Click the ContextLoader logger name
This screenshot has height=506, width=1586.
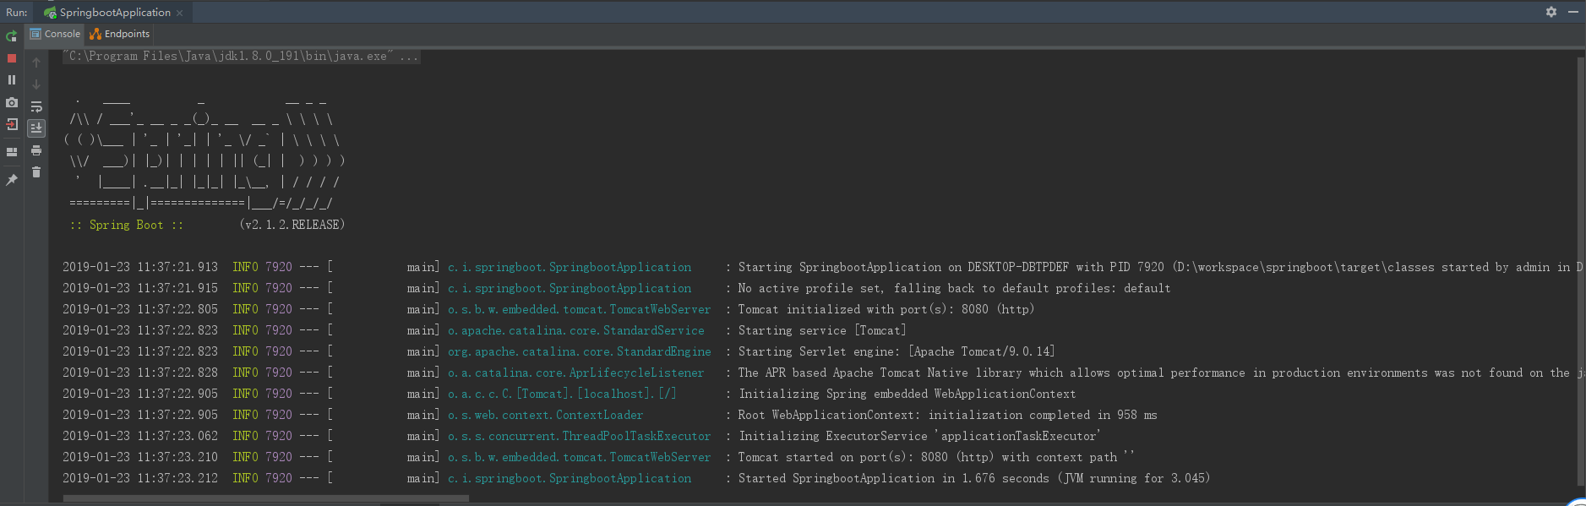(x=546, y=415)
